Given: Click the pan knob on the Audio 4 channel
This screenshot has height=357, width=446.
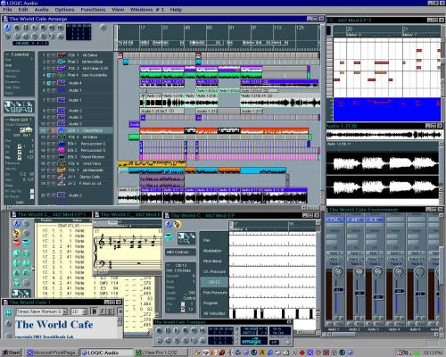Looking at the screenshot, I should point(399,271).
